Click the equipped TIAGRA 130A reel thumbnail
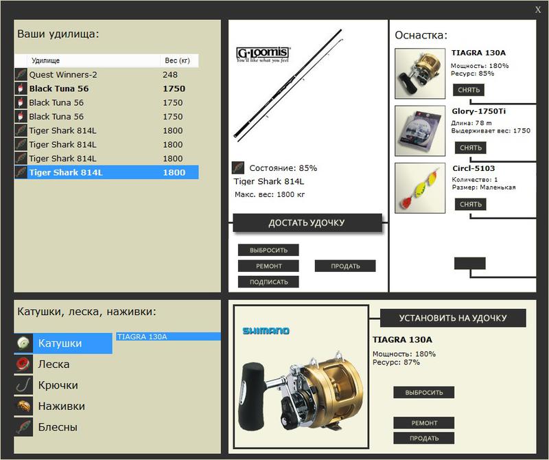Screen dimensions: 549x460 (420, 73)
